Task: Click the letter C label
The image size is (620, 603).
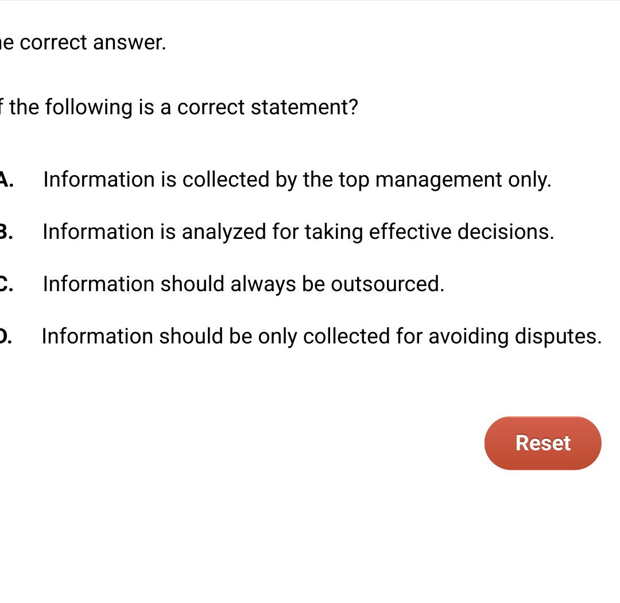Action: coord(4,284)
